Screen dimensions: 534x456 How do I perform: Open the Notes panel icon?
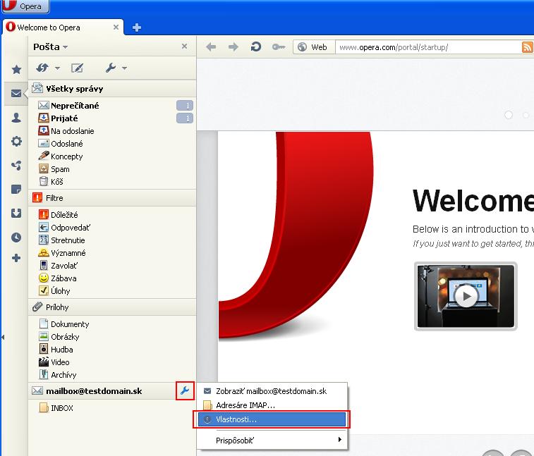coord(16,189)
